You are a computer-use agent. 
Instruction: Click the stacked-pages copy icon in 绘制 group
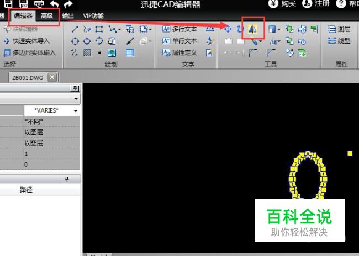(x=112, y=41)
